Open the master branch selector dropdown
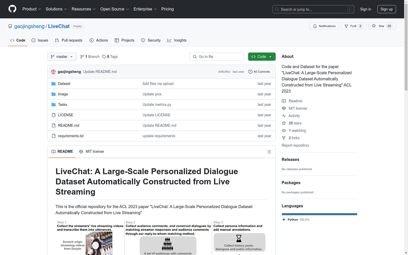Screen dimensions: 408x255 click(62, 57)
